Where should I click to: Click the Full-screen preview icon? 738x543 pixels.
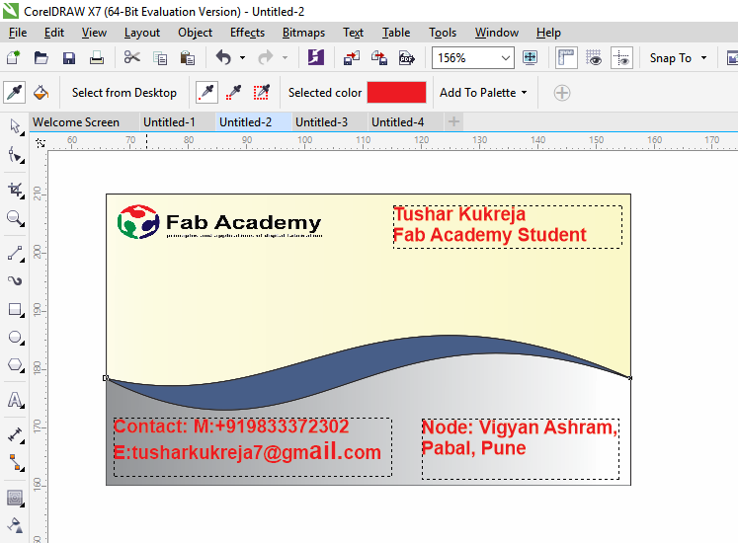click(530, 58)
